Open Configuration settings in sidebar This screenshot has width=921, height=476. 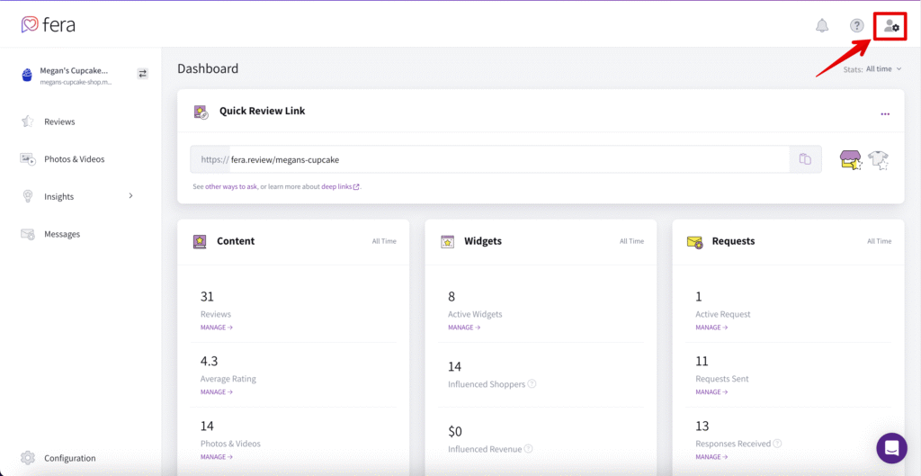(x=69, y=458)
